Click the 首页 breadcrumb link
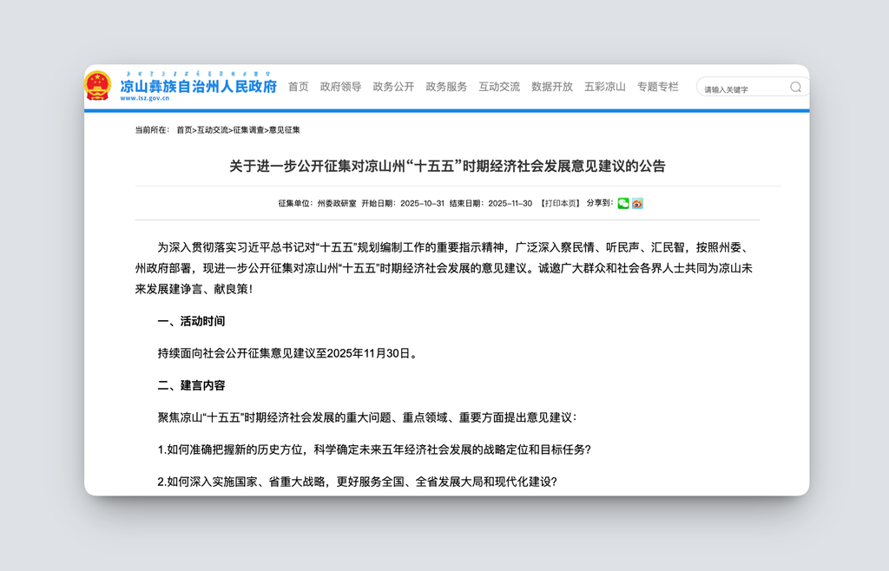This screenshot has height=571, width=889. (x=184, y=130)
